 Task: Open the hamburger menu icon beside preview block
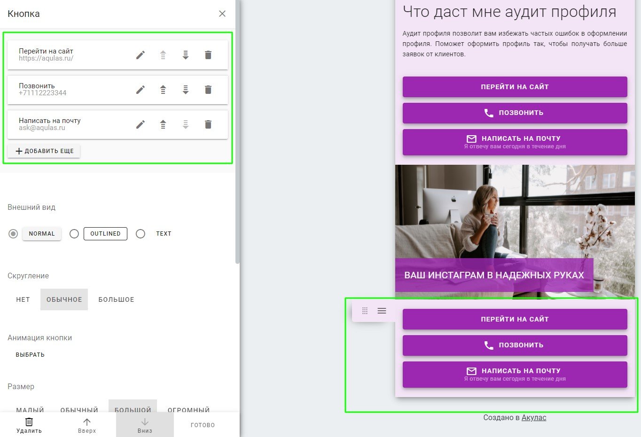click(382, 311)
